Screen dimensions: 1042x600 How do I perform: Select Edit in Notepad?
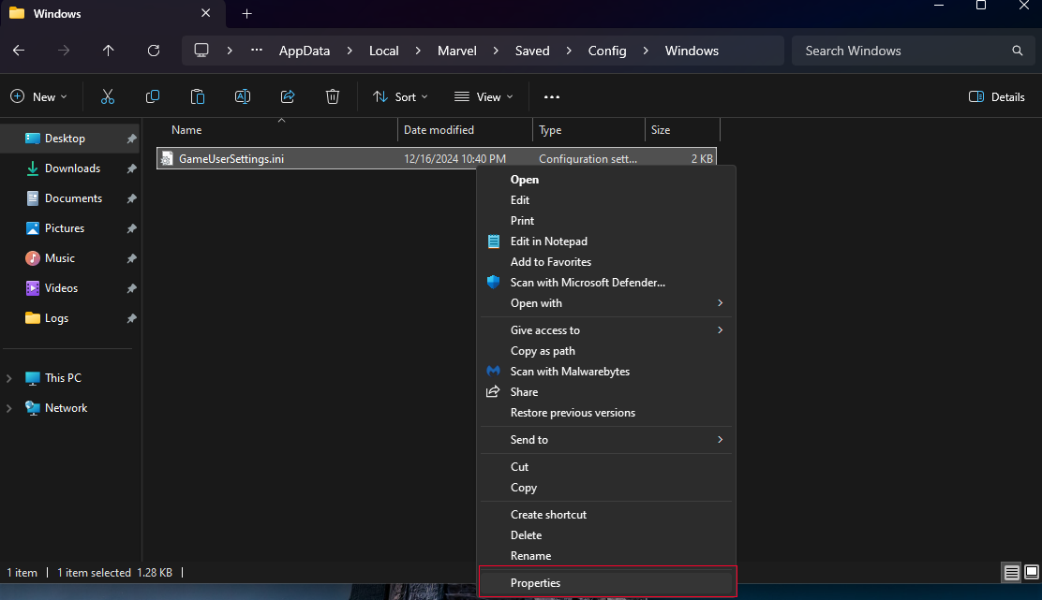[606, 241]
